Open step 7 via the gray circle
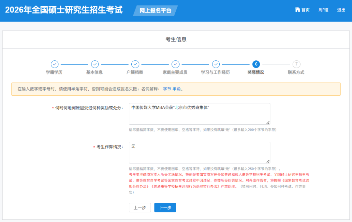 pos(297,64)
